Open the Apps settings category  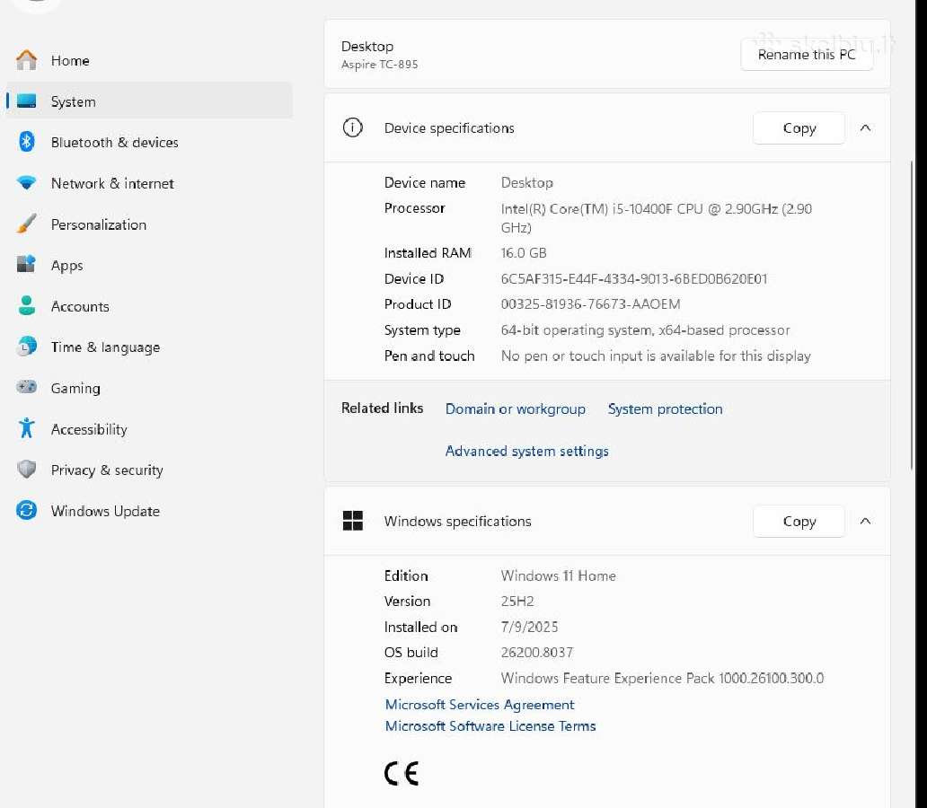tap(149, 265)
